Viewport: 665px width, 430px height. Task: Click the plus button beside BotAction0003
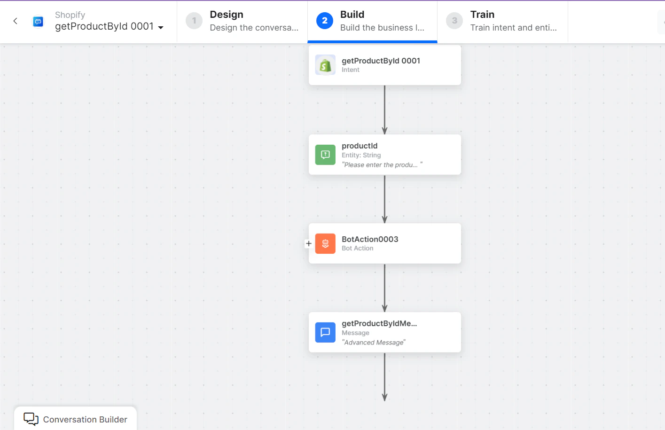point(309,243)
